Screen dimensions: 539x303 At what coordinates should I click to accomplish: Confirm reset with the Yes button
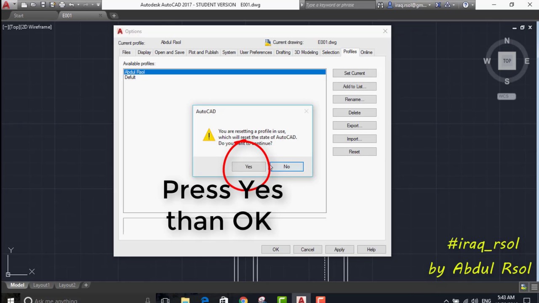pos(248,167)
